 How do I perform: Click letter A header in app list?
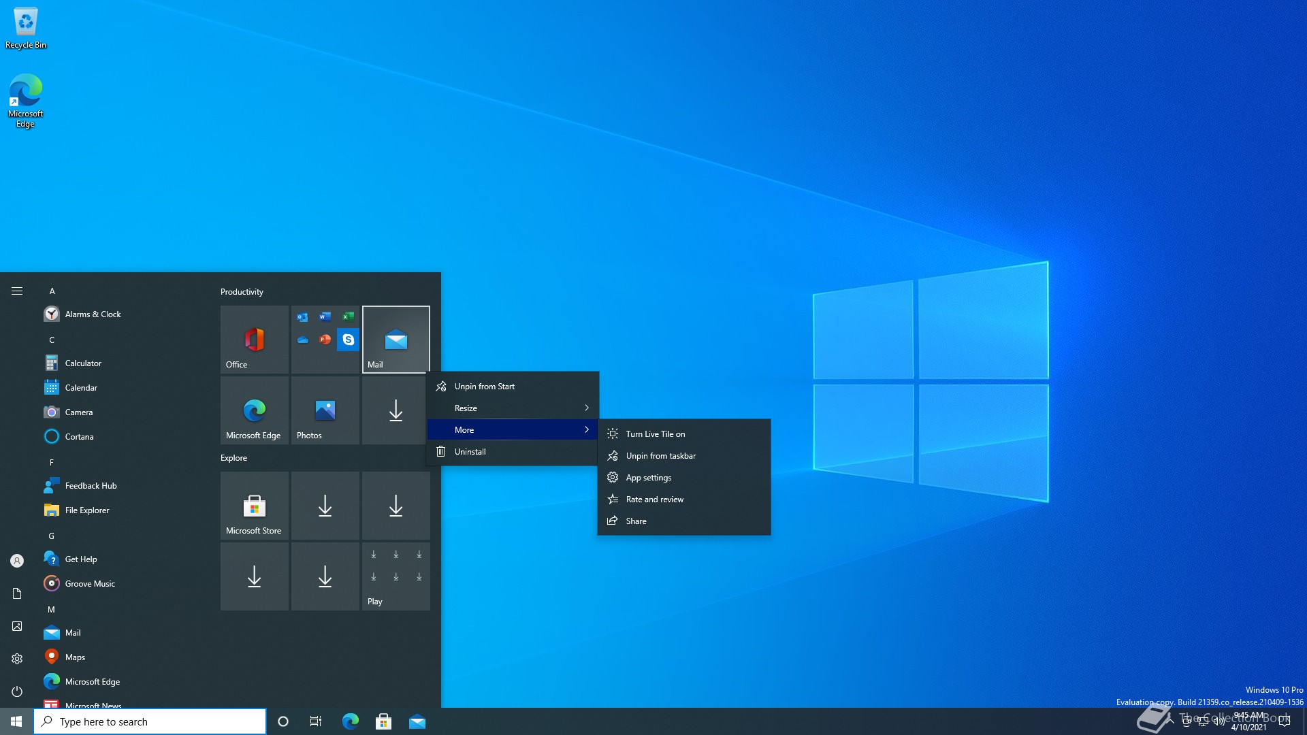click(x=52, y=291)
